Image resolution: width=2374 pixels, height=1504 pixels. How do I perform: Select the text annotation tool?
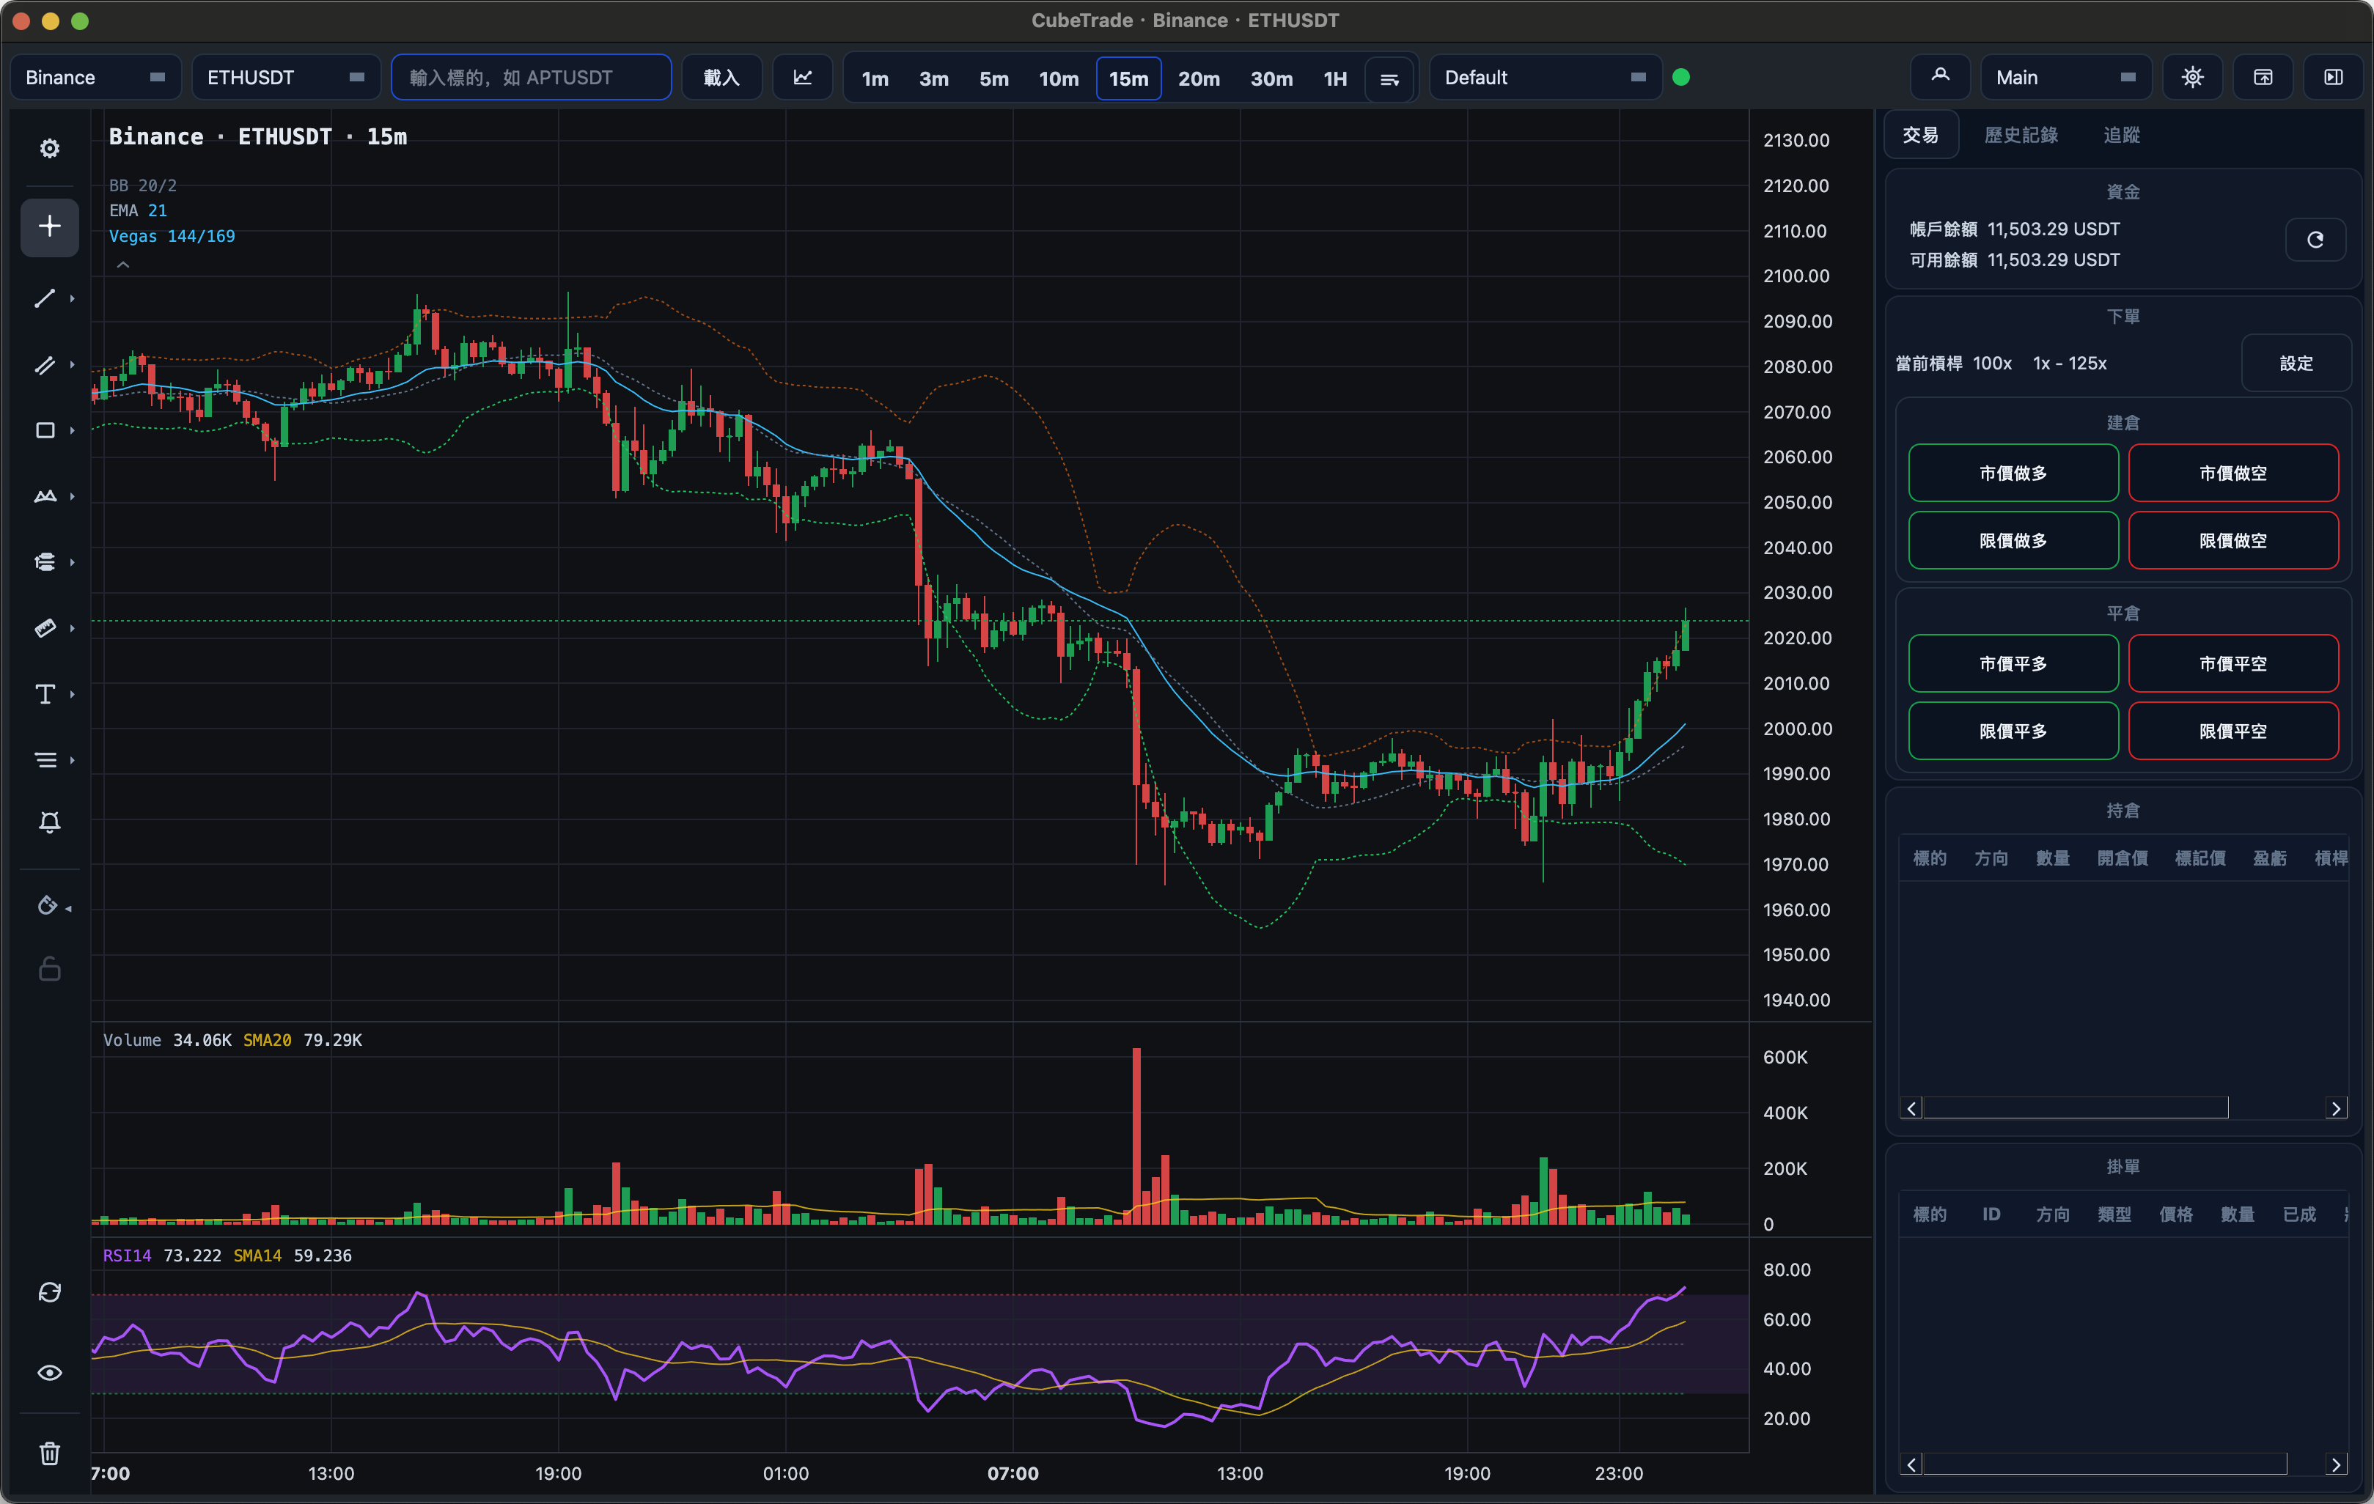point(45,694)
